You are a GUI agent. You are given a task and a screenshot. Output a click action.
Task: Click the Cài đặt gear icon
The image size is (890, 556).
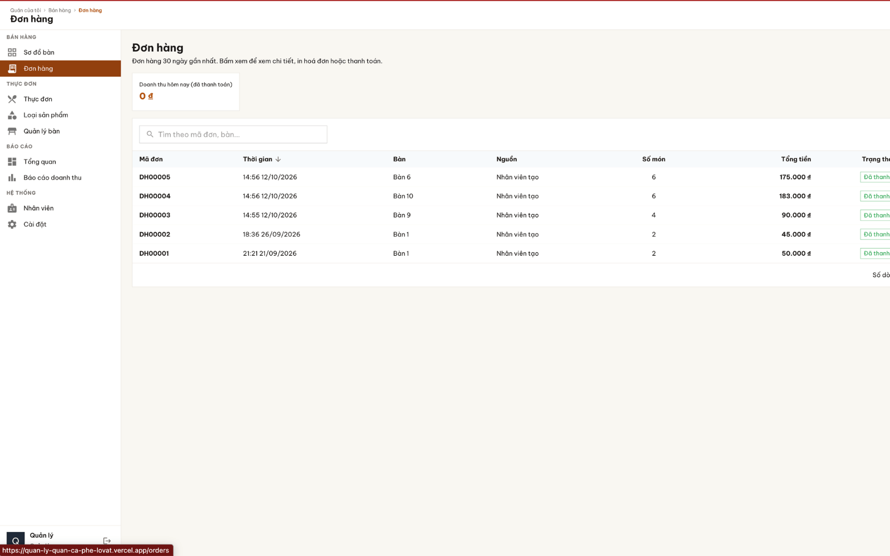coord(12,224)
